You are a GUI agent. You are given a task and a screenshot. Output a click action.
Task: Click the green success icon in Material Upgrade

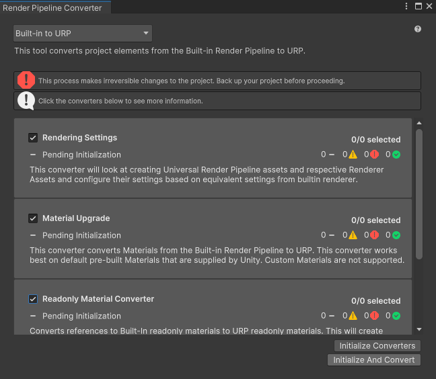click(x=396, y=235)
